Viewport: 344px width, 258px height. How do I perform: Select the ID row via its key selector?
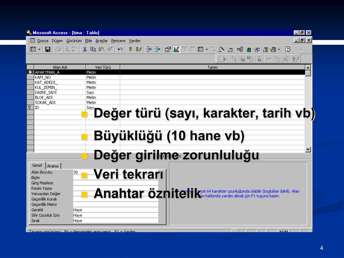pos(30,107)
